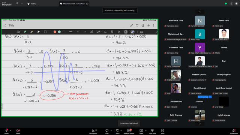
Task: Select Andika Aghiyawan's video thumbnail
Action: 176,74
